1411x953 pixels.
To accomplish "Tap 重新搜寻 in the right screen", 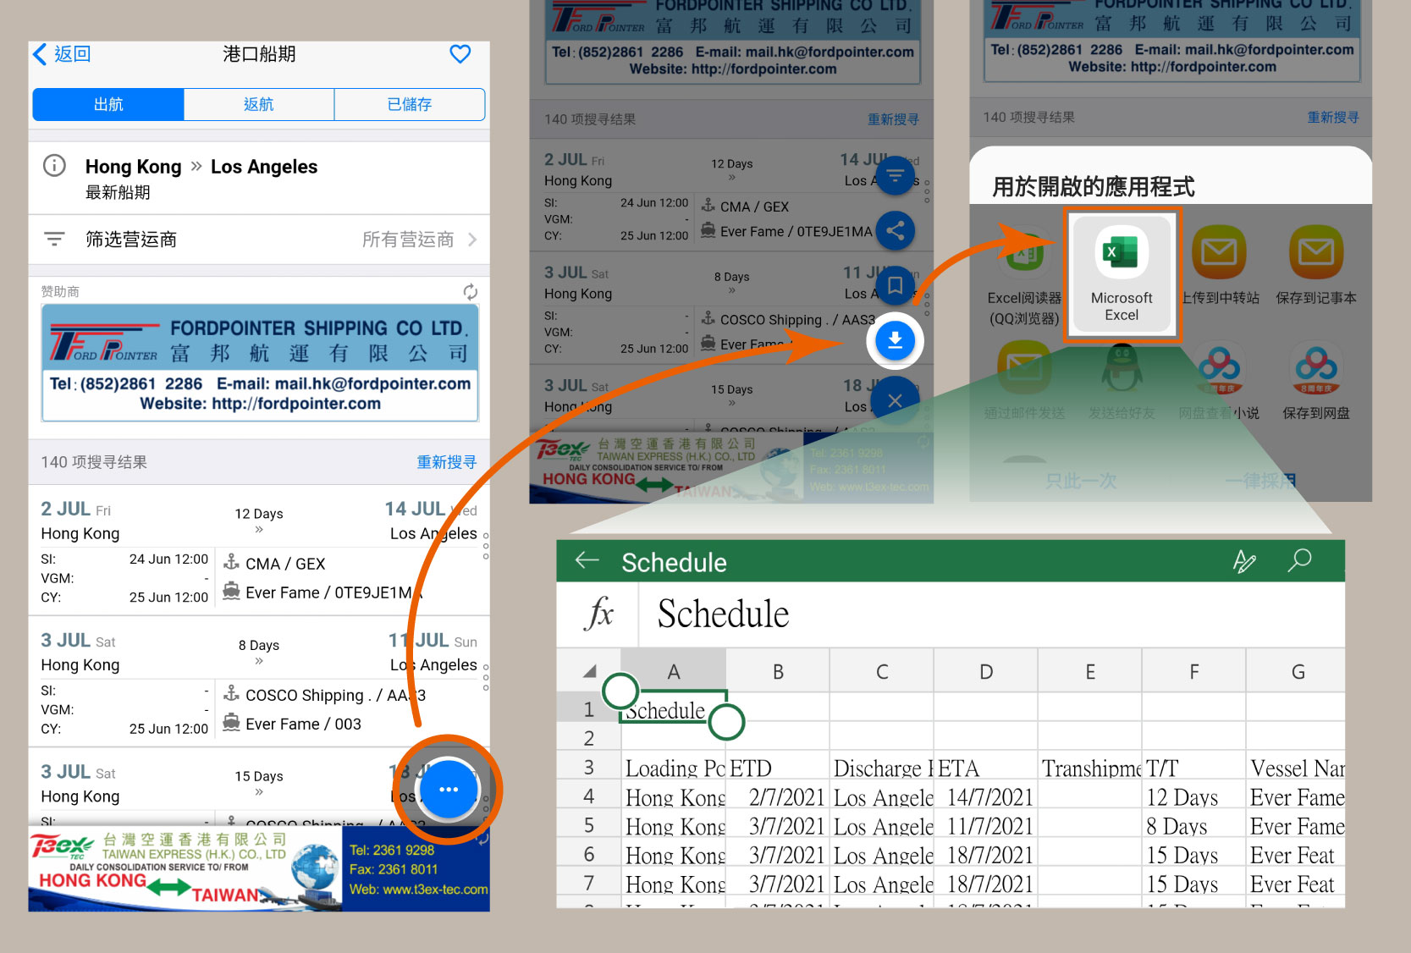I will [x=1332, y=117].
